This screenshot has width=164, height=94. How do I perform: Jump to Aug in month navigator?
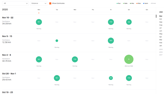point(161,25)
